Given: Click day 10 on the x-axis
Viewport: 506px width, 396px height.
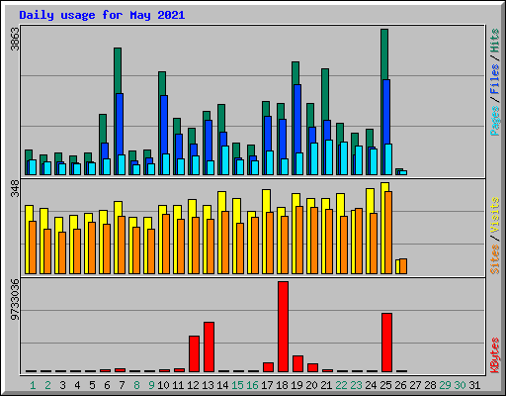Looking at the screenshot, I should (x=163, y=385).
